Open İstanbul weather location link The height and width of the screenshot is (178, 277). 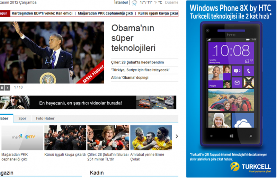tap(121, 2)
